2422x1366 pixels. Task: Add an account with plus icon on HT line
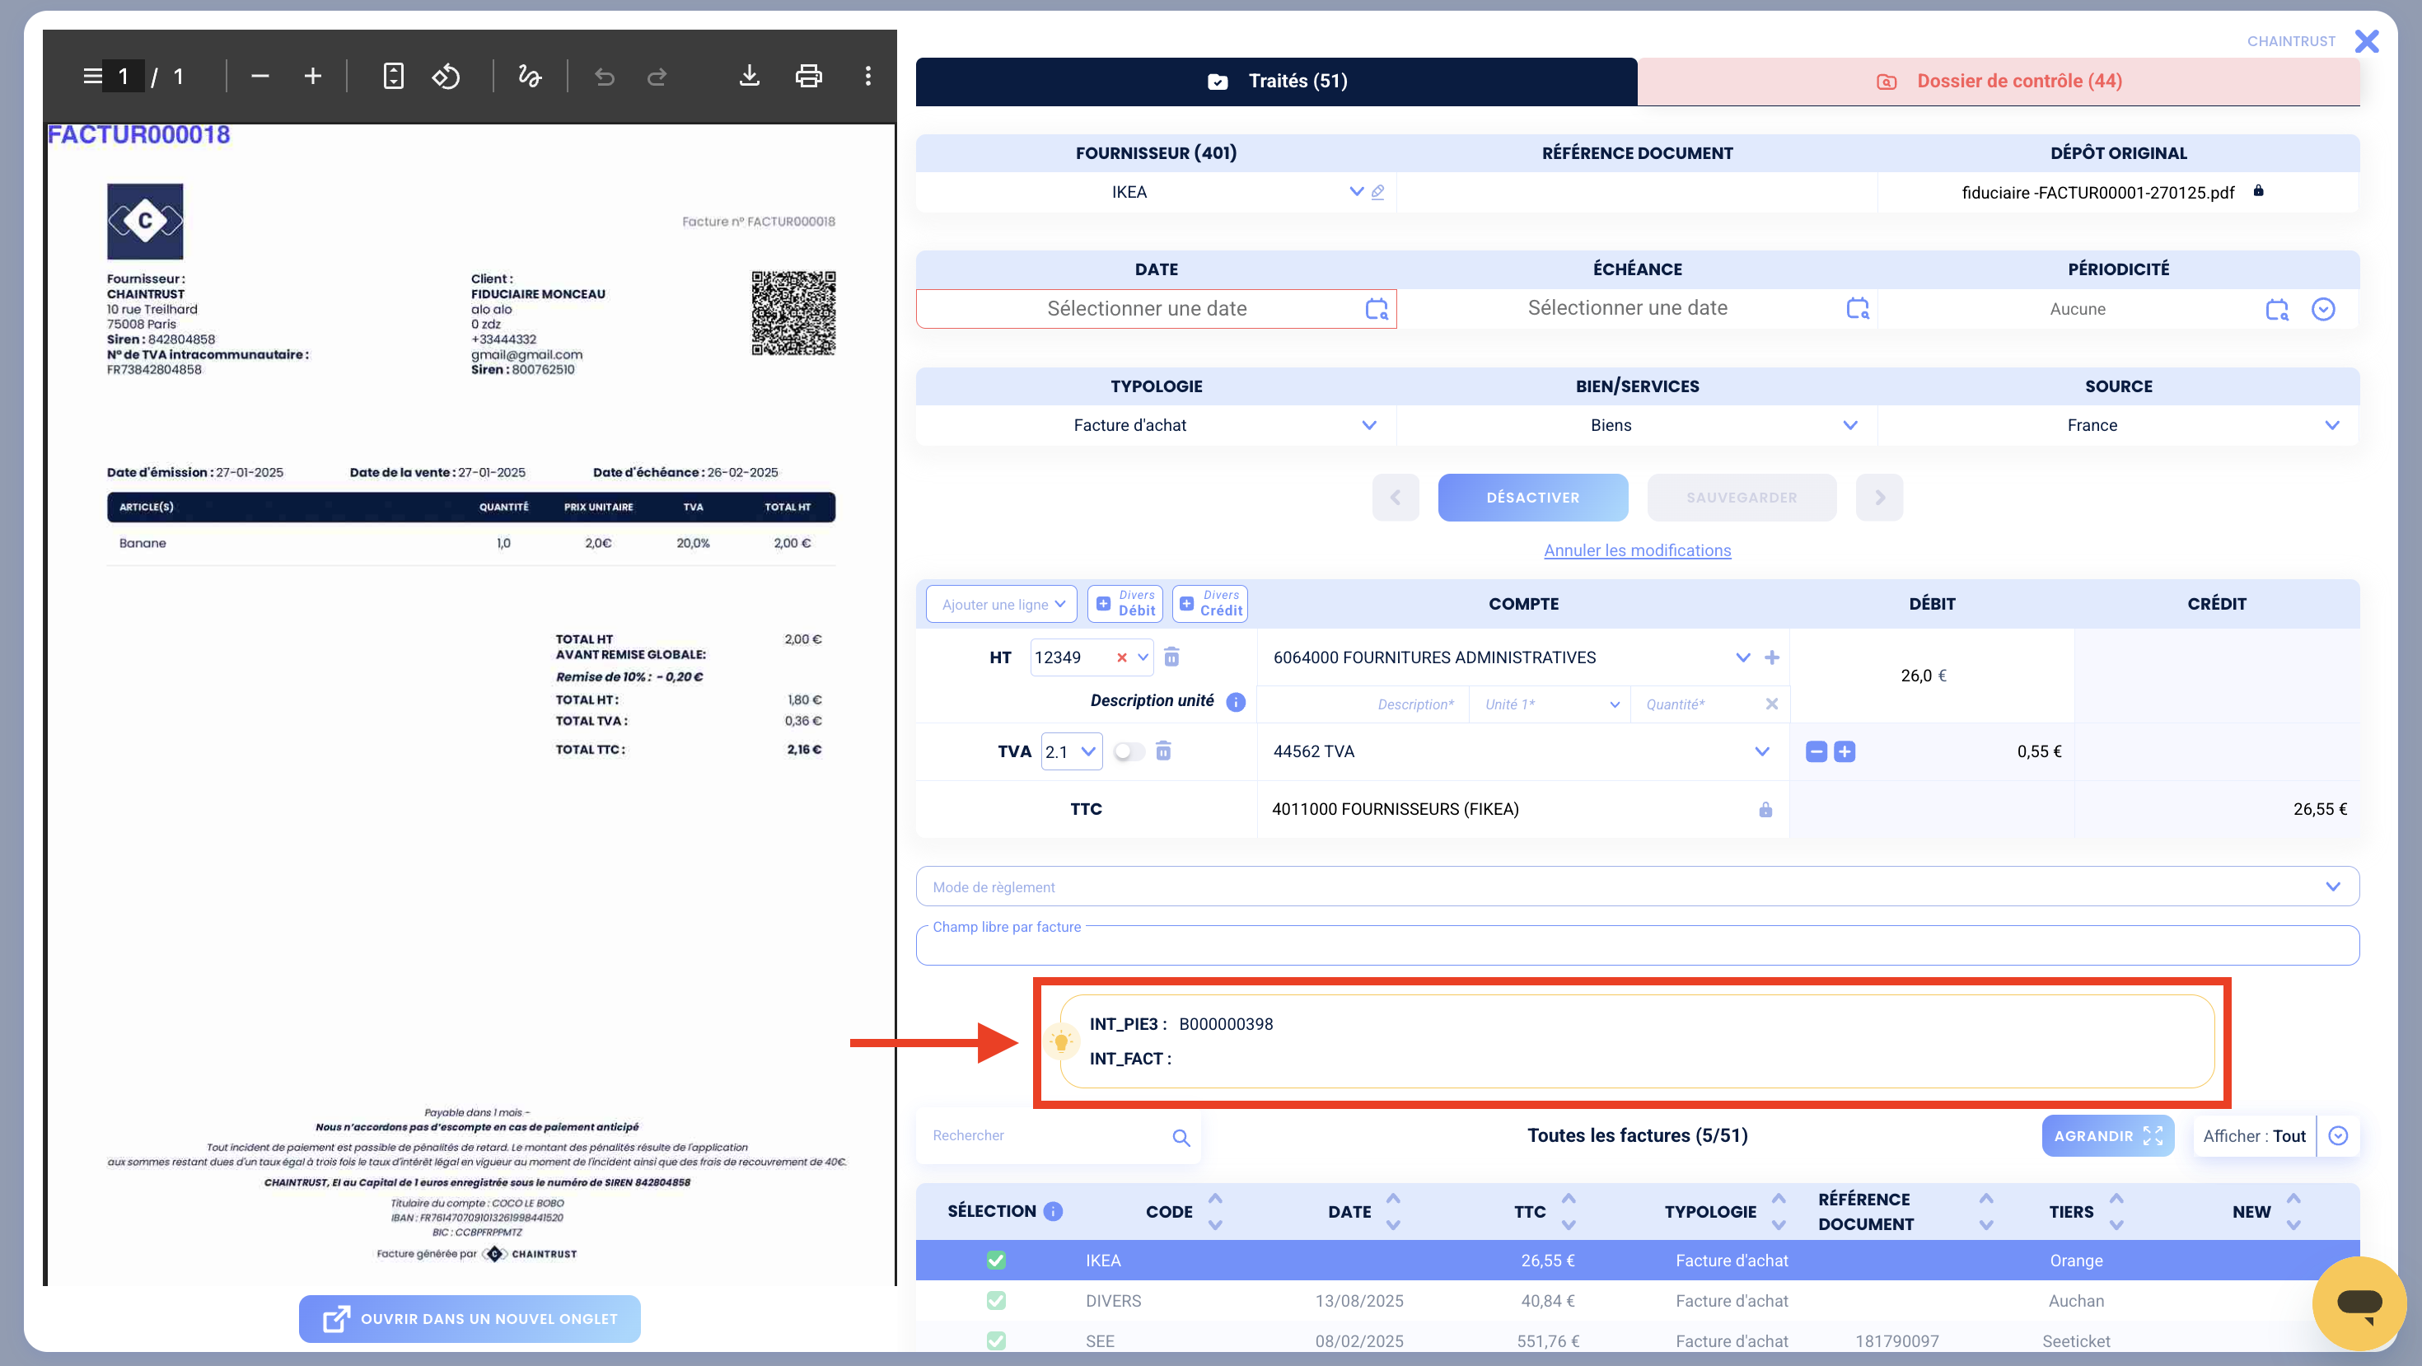(1771, 657)
